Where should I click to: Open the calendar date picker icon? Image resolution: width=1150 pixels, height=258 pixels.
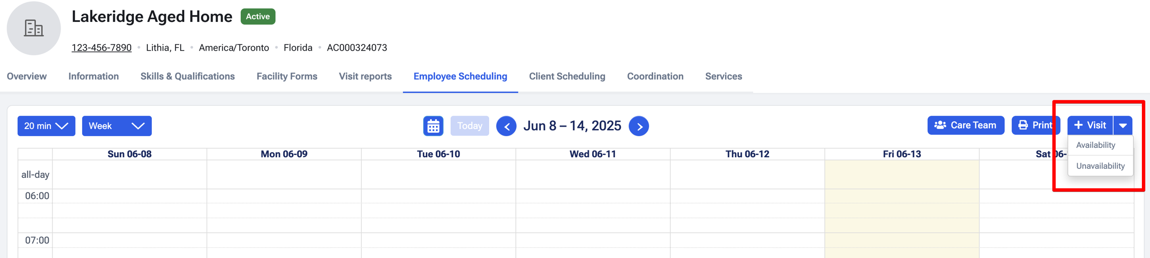[x=433, y=126]
